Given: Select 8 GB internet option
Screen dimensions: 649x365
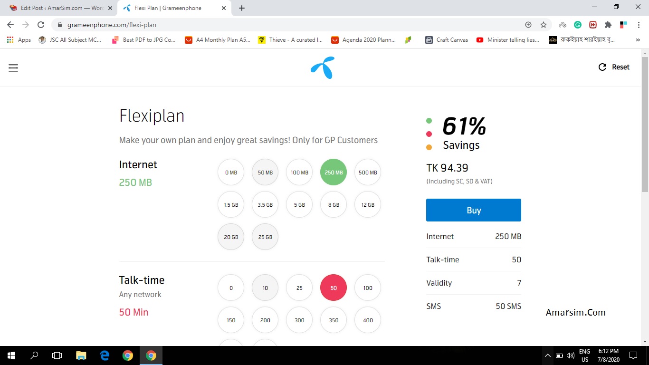Looking at the screenshot, I should [x=334, y=204].
